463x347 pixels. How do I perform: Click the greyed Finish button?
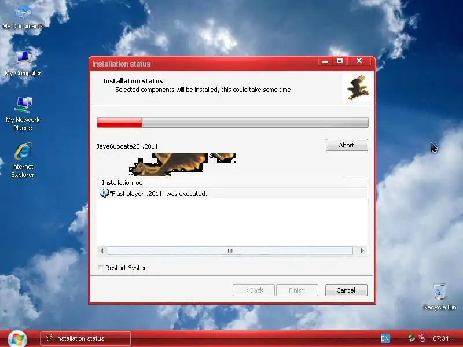click(297, 290)
